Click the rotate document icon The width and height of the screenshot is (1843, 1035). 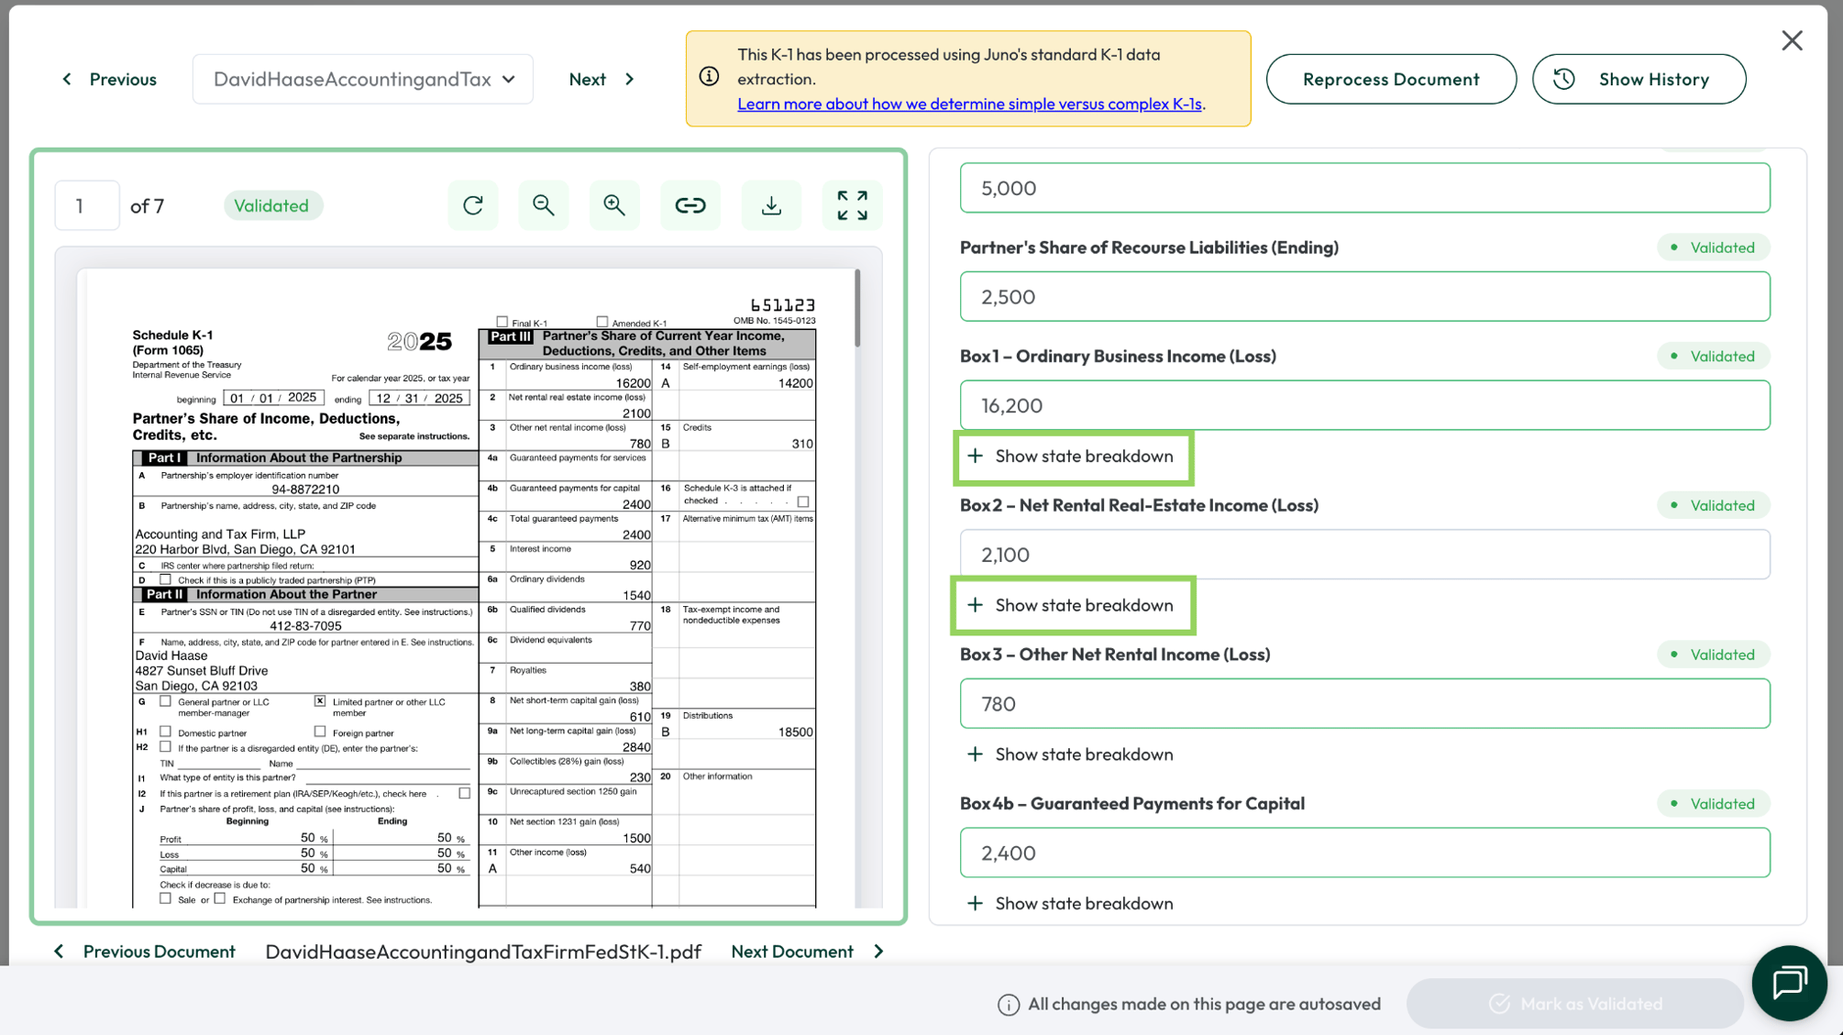pos(473,205)
